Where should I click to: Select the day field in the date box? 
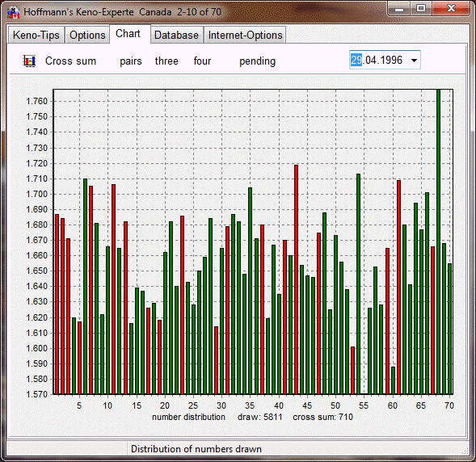(x=356, y=60)
